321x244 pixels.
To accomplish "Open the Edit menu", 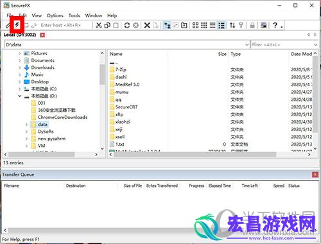I will 22,15.
